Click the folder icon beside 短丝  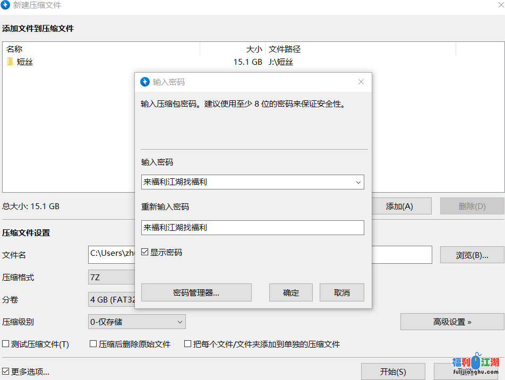click(x=10, y=62)
